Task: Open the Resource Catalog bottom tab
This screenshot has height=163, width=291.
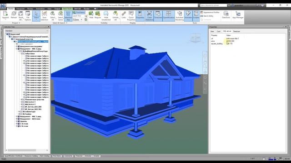Action: point(31,156)
